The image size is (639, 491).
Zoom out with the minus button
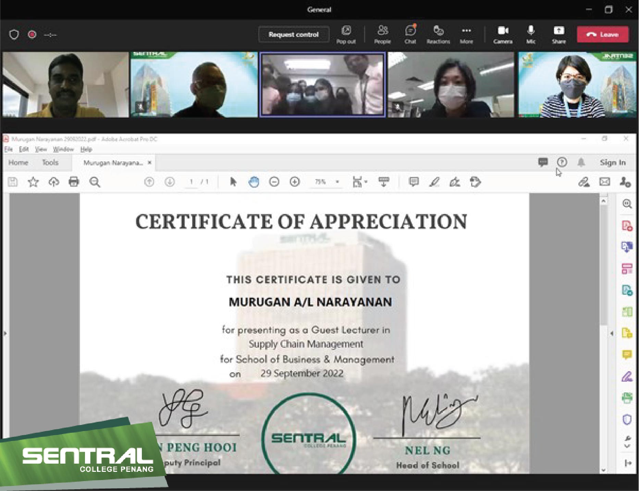(274, 182)
